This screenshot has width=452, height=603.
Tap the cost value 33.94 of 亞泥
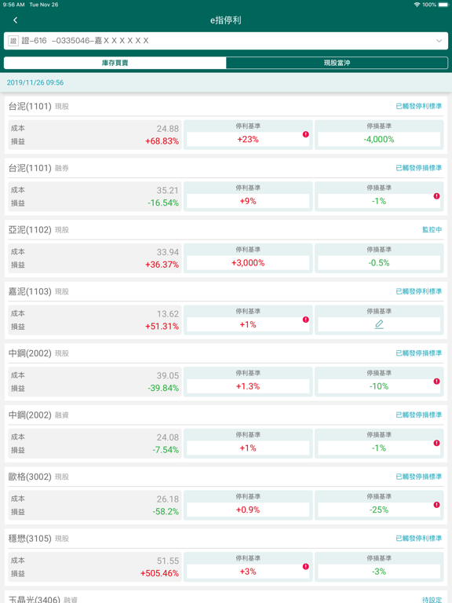tap(168, 252)
